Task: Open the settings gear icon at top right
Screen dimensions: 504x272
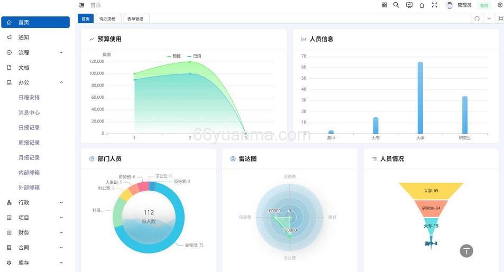Action: point(500,5)
